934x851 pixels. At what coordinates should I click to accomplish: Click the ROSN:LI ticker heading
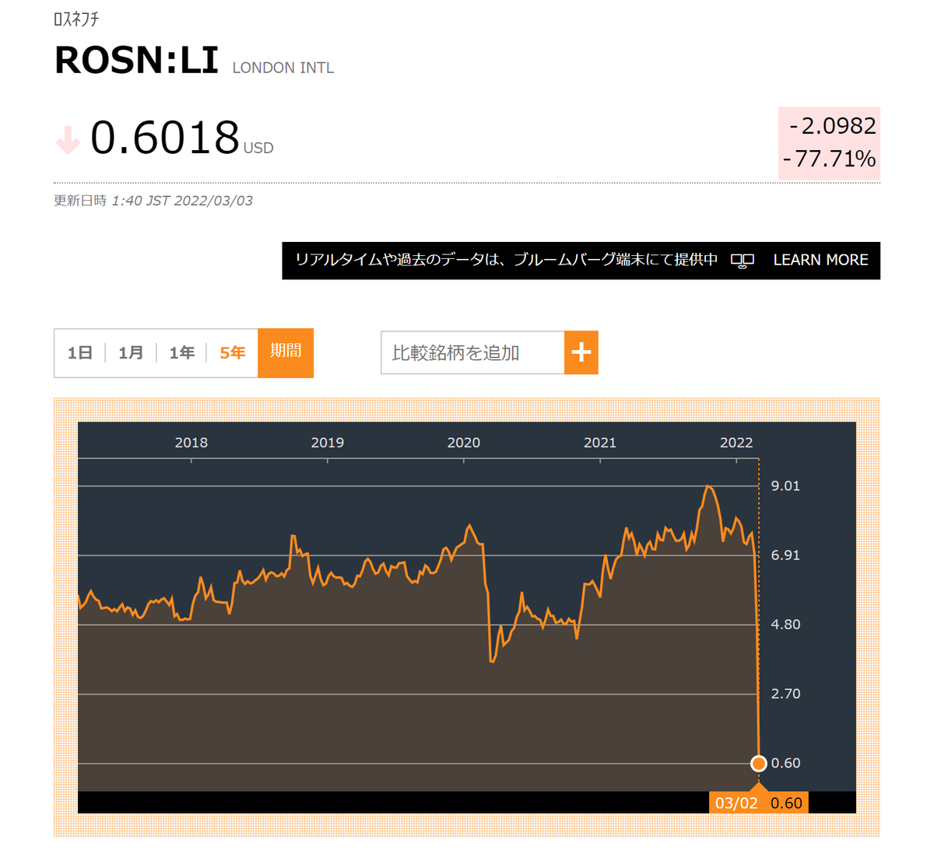coord(136,60)
